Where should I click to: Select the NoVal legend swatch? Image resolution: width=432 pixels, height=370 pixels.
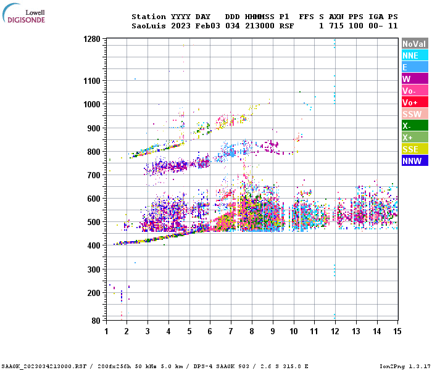415,44
